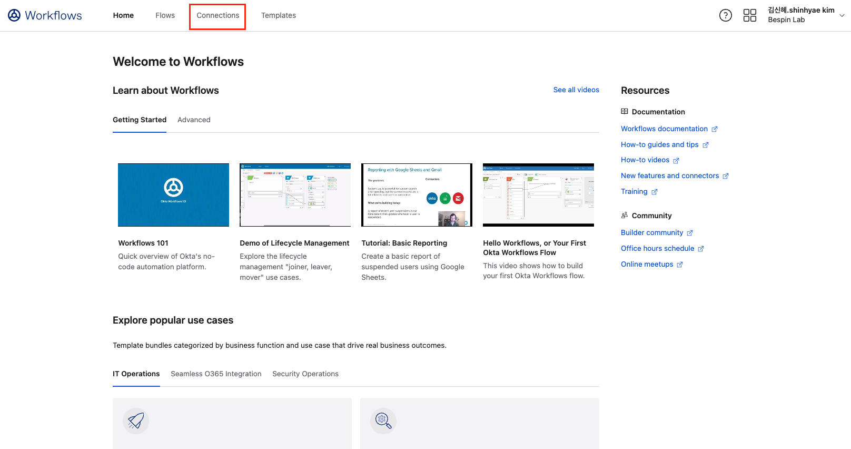Click external link icon beside Workflows documentation
This screenshot has width=851, height=449.
pos(715,129)
